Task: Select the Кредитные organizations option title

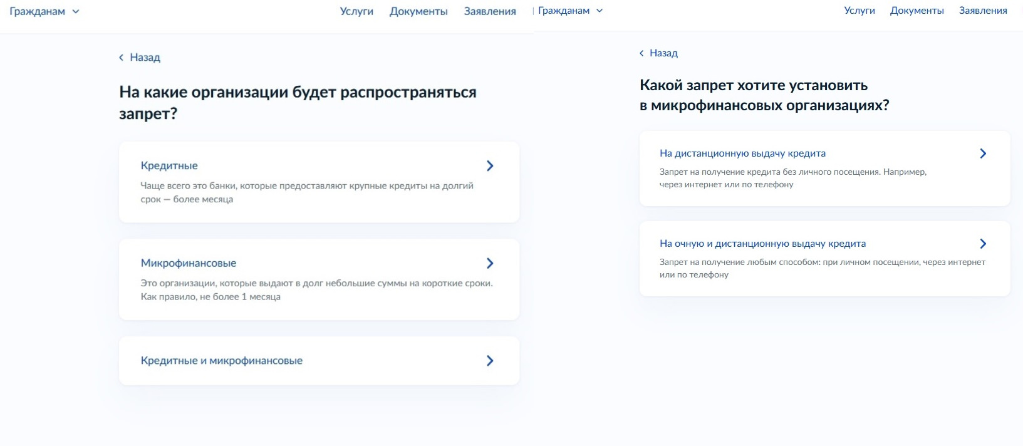Action: point(169,166)
